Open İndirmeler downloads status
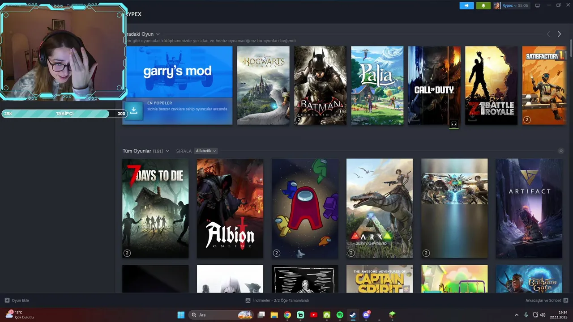This screenshot has height=322, width=573. coord(277,301)
